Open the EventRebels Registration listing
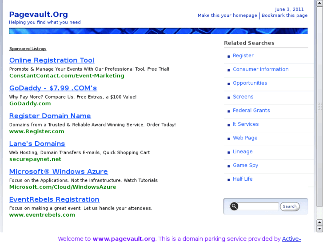The width and height of the screenshot is (323, 242). [54, 199]
